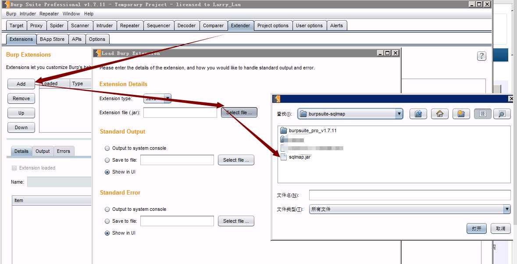
Task: Show the extension Output tab
Action: point(43,151)
